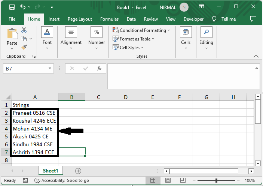The width and height of the screenshot is (263, 186).
Task: Click the Undo arrow icon
Action: [x=23, y=7]
